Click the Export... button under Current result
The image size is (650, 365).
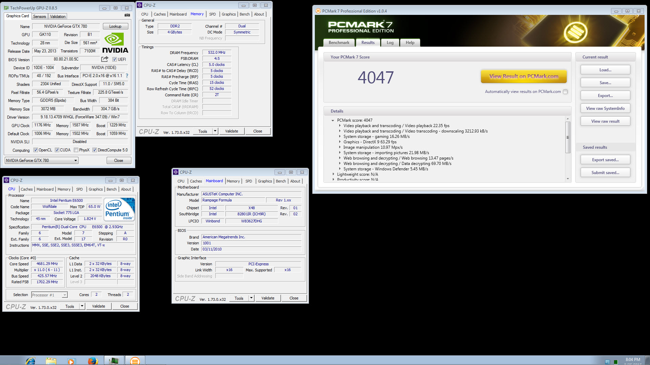[x=605, y=96]
